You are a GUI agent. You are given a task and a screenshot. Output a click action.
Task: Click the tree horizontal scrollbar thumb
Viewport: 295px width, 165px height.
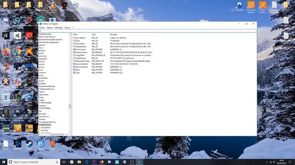tap(57, 134)
